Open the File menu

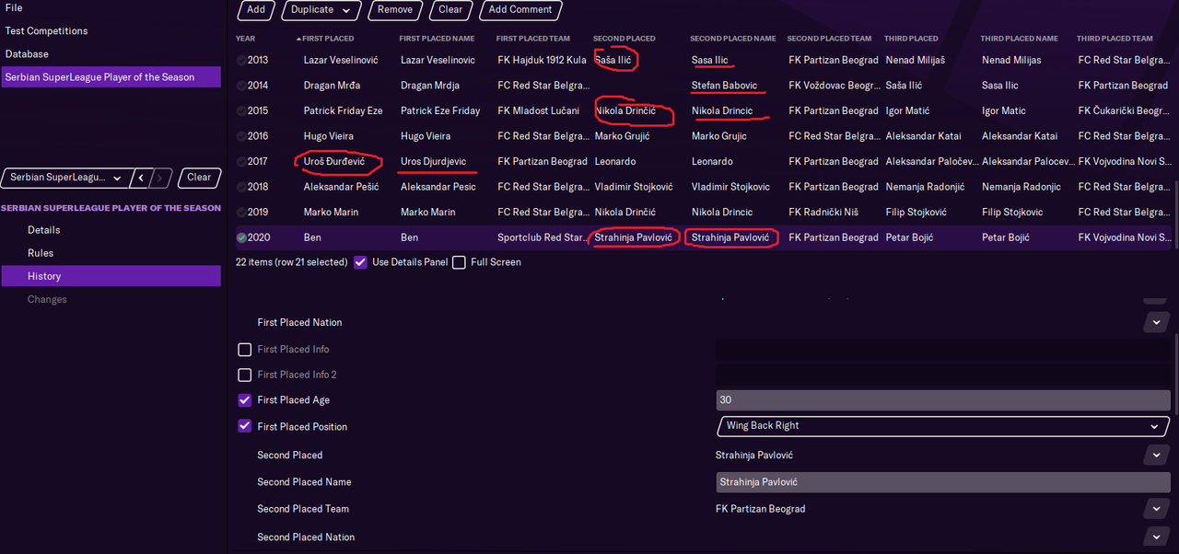pos(14,7)
